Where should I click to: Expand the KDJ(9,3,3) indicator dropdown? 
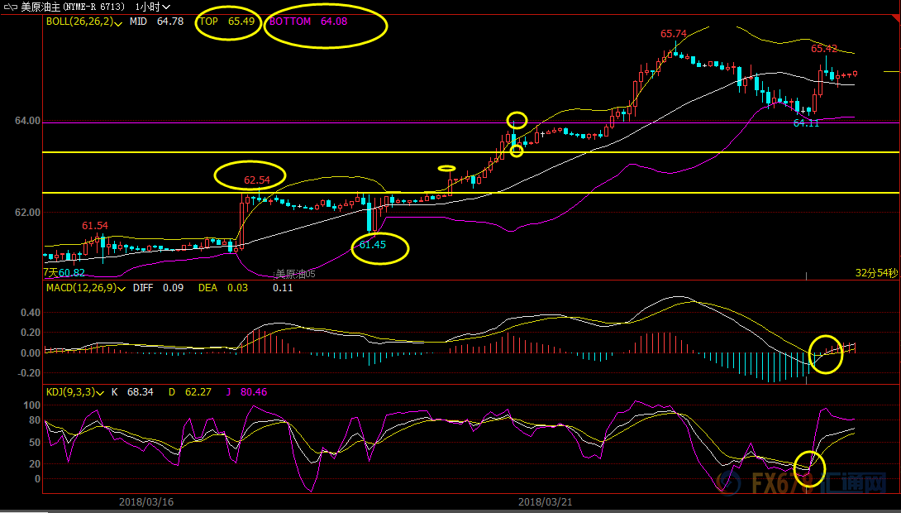click(100, 392)
